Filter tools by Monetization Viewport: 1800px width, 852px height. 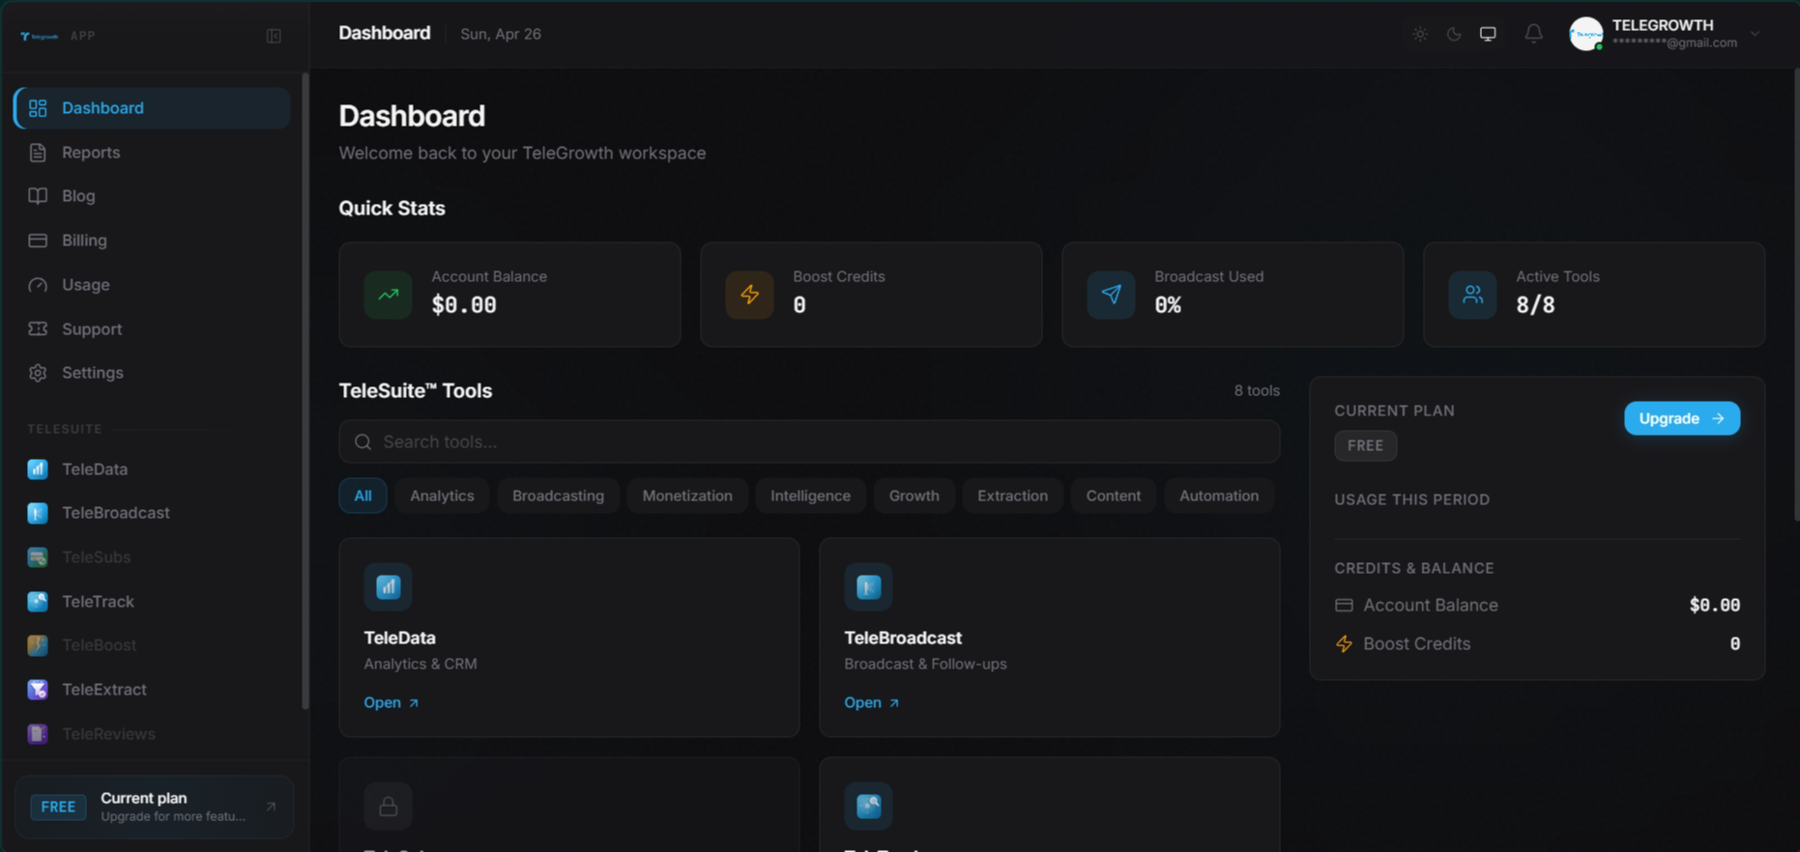[687, 496]
